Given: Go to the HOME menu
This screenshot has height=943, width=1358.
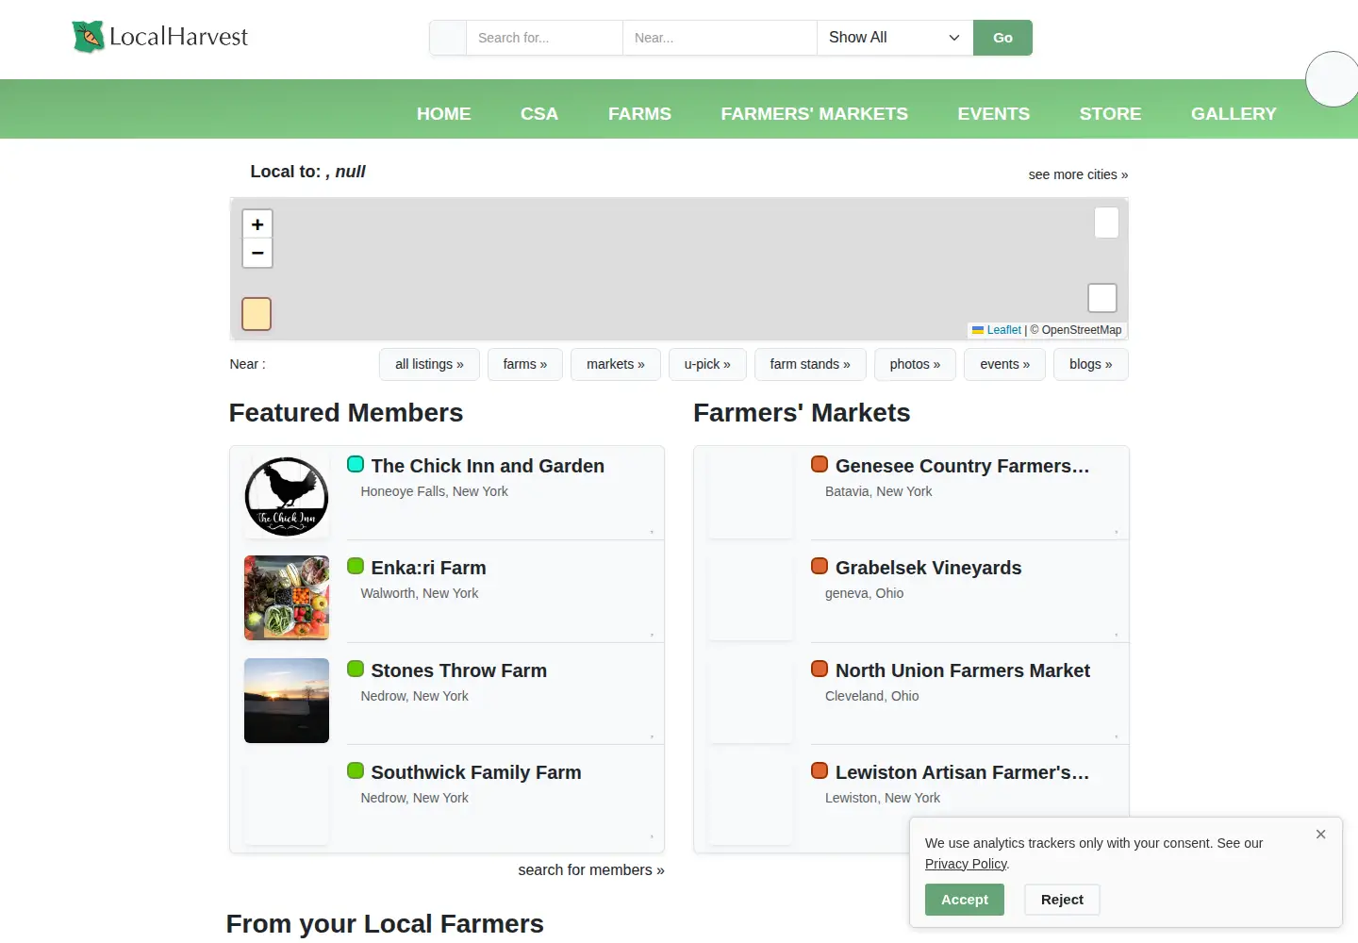Looking at the screenshot, I should coord(444,113).
